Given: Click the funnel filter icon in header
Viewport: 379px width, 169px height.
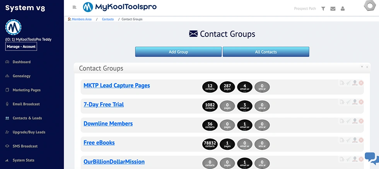Looking at the screenshot, I should [x=323, y=8].
